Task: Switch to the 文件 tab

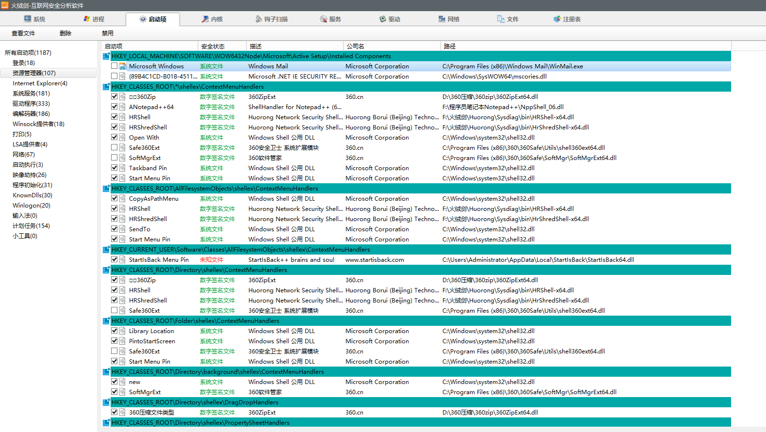Action: click(507, 19)
